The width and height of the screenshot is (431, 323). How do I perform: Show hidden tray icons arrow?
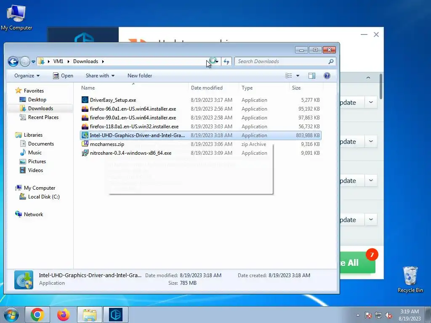point(358,315)
